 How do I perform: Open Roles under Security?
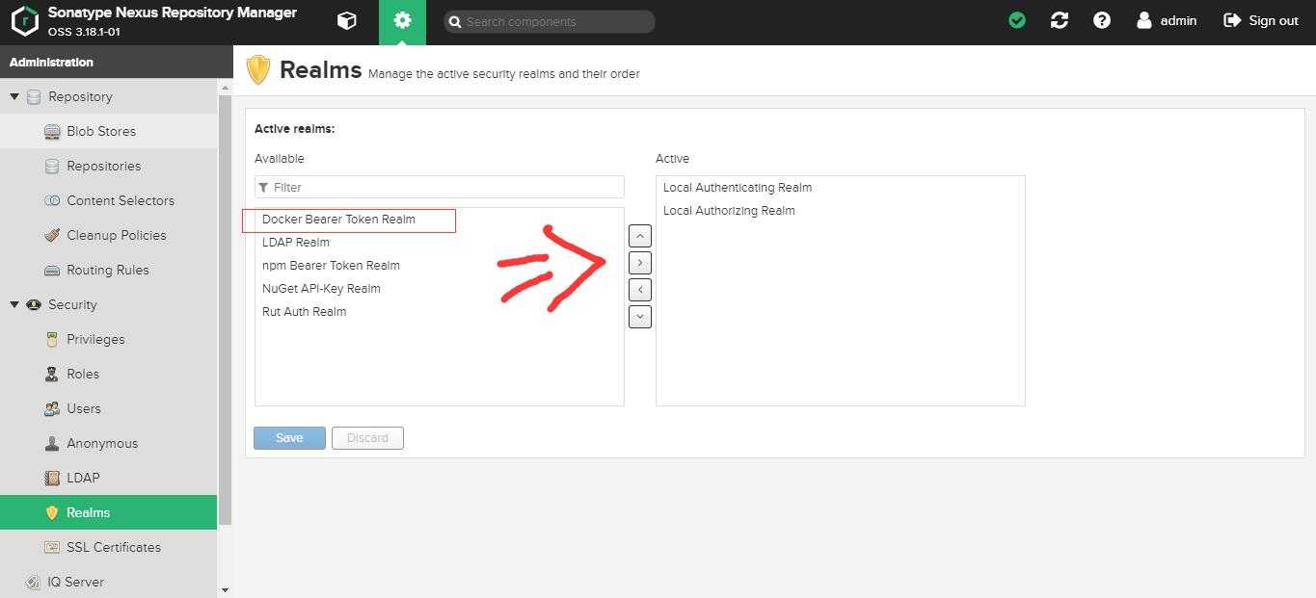point(83,374)
